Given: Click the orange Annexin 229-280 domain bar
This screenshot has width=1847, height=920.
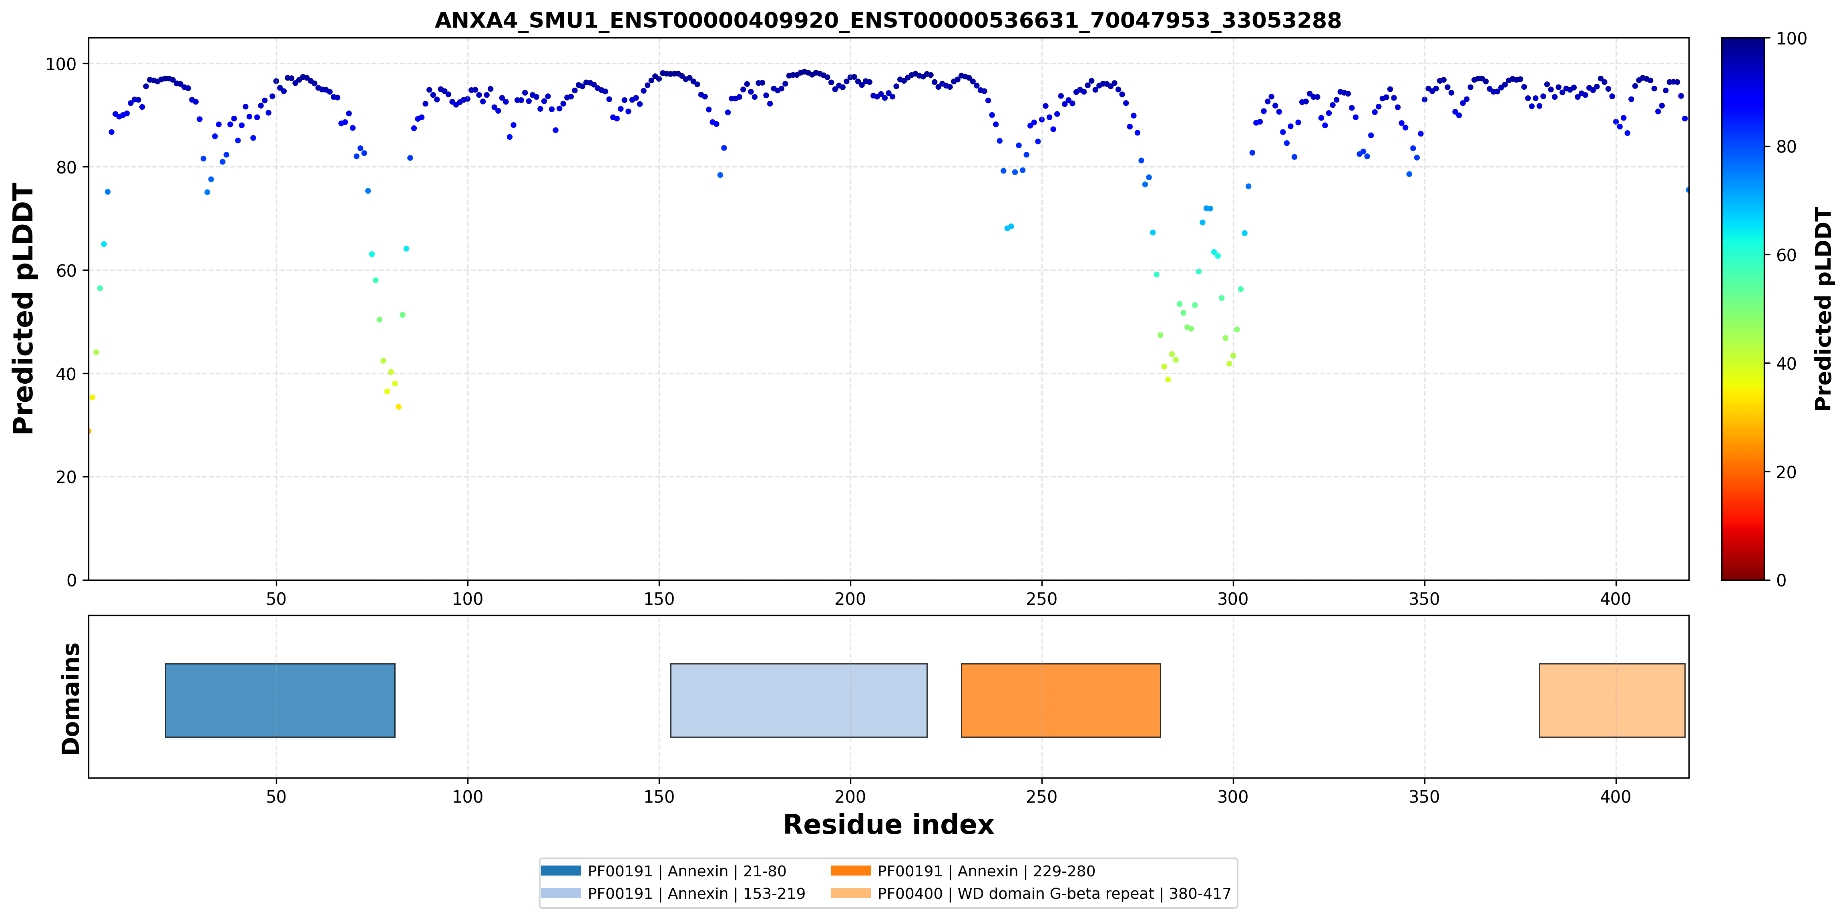Looking at the screenshot, I should point(1061,701).
